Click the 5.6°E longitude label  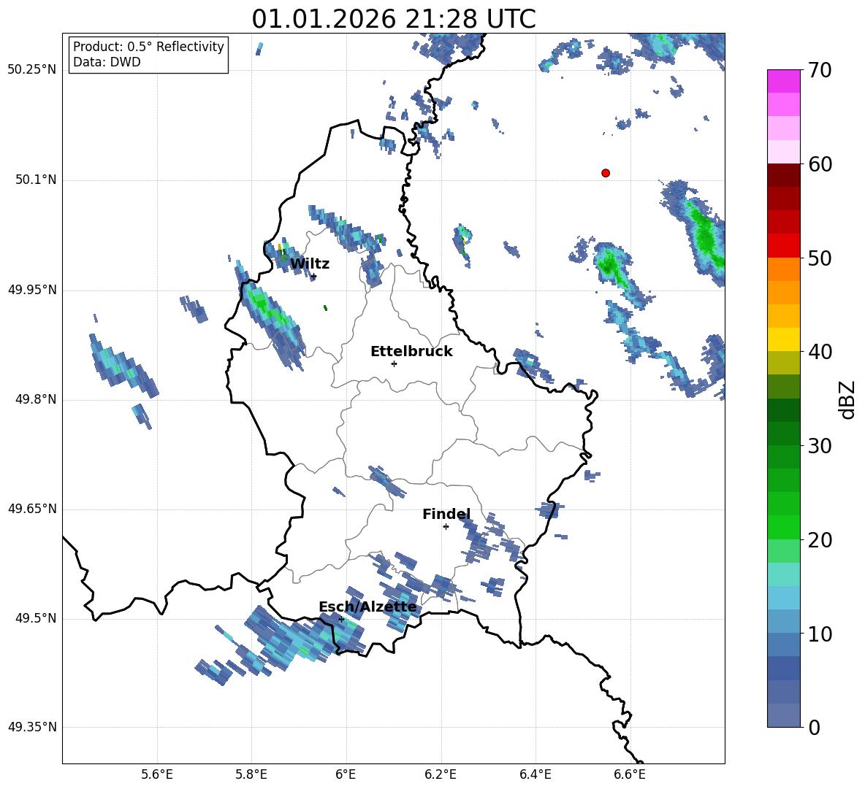tap(157, 774)
